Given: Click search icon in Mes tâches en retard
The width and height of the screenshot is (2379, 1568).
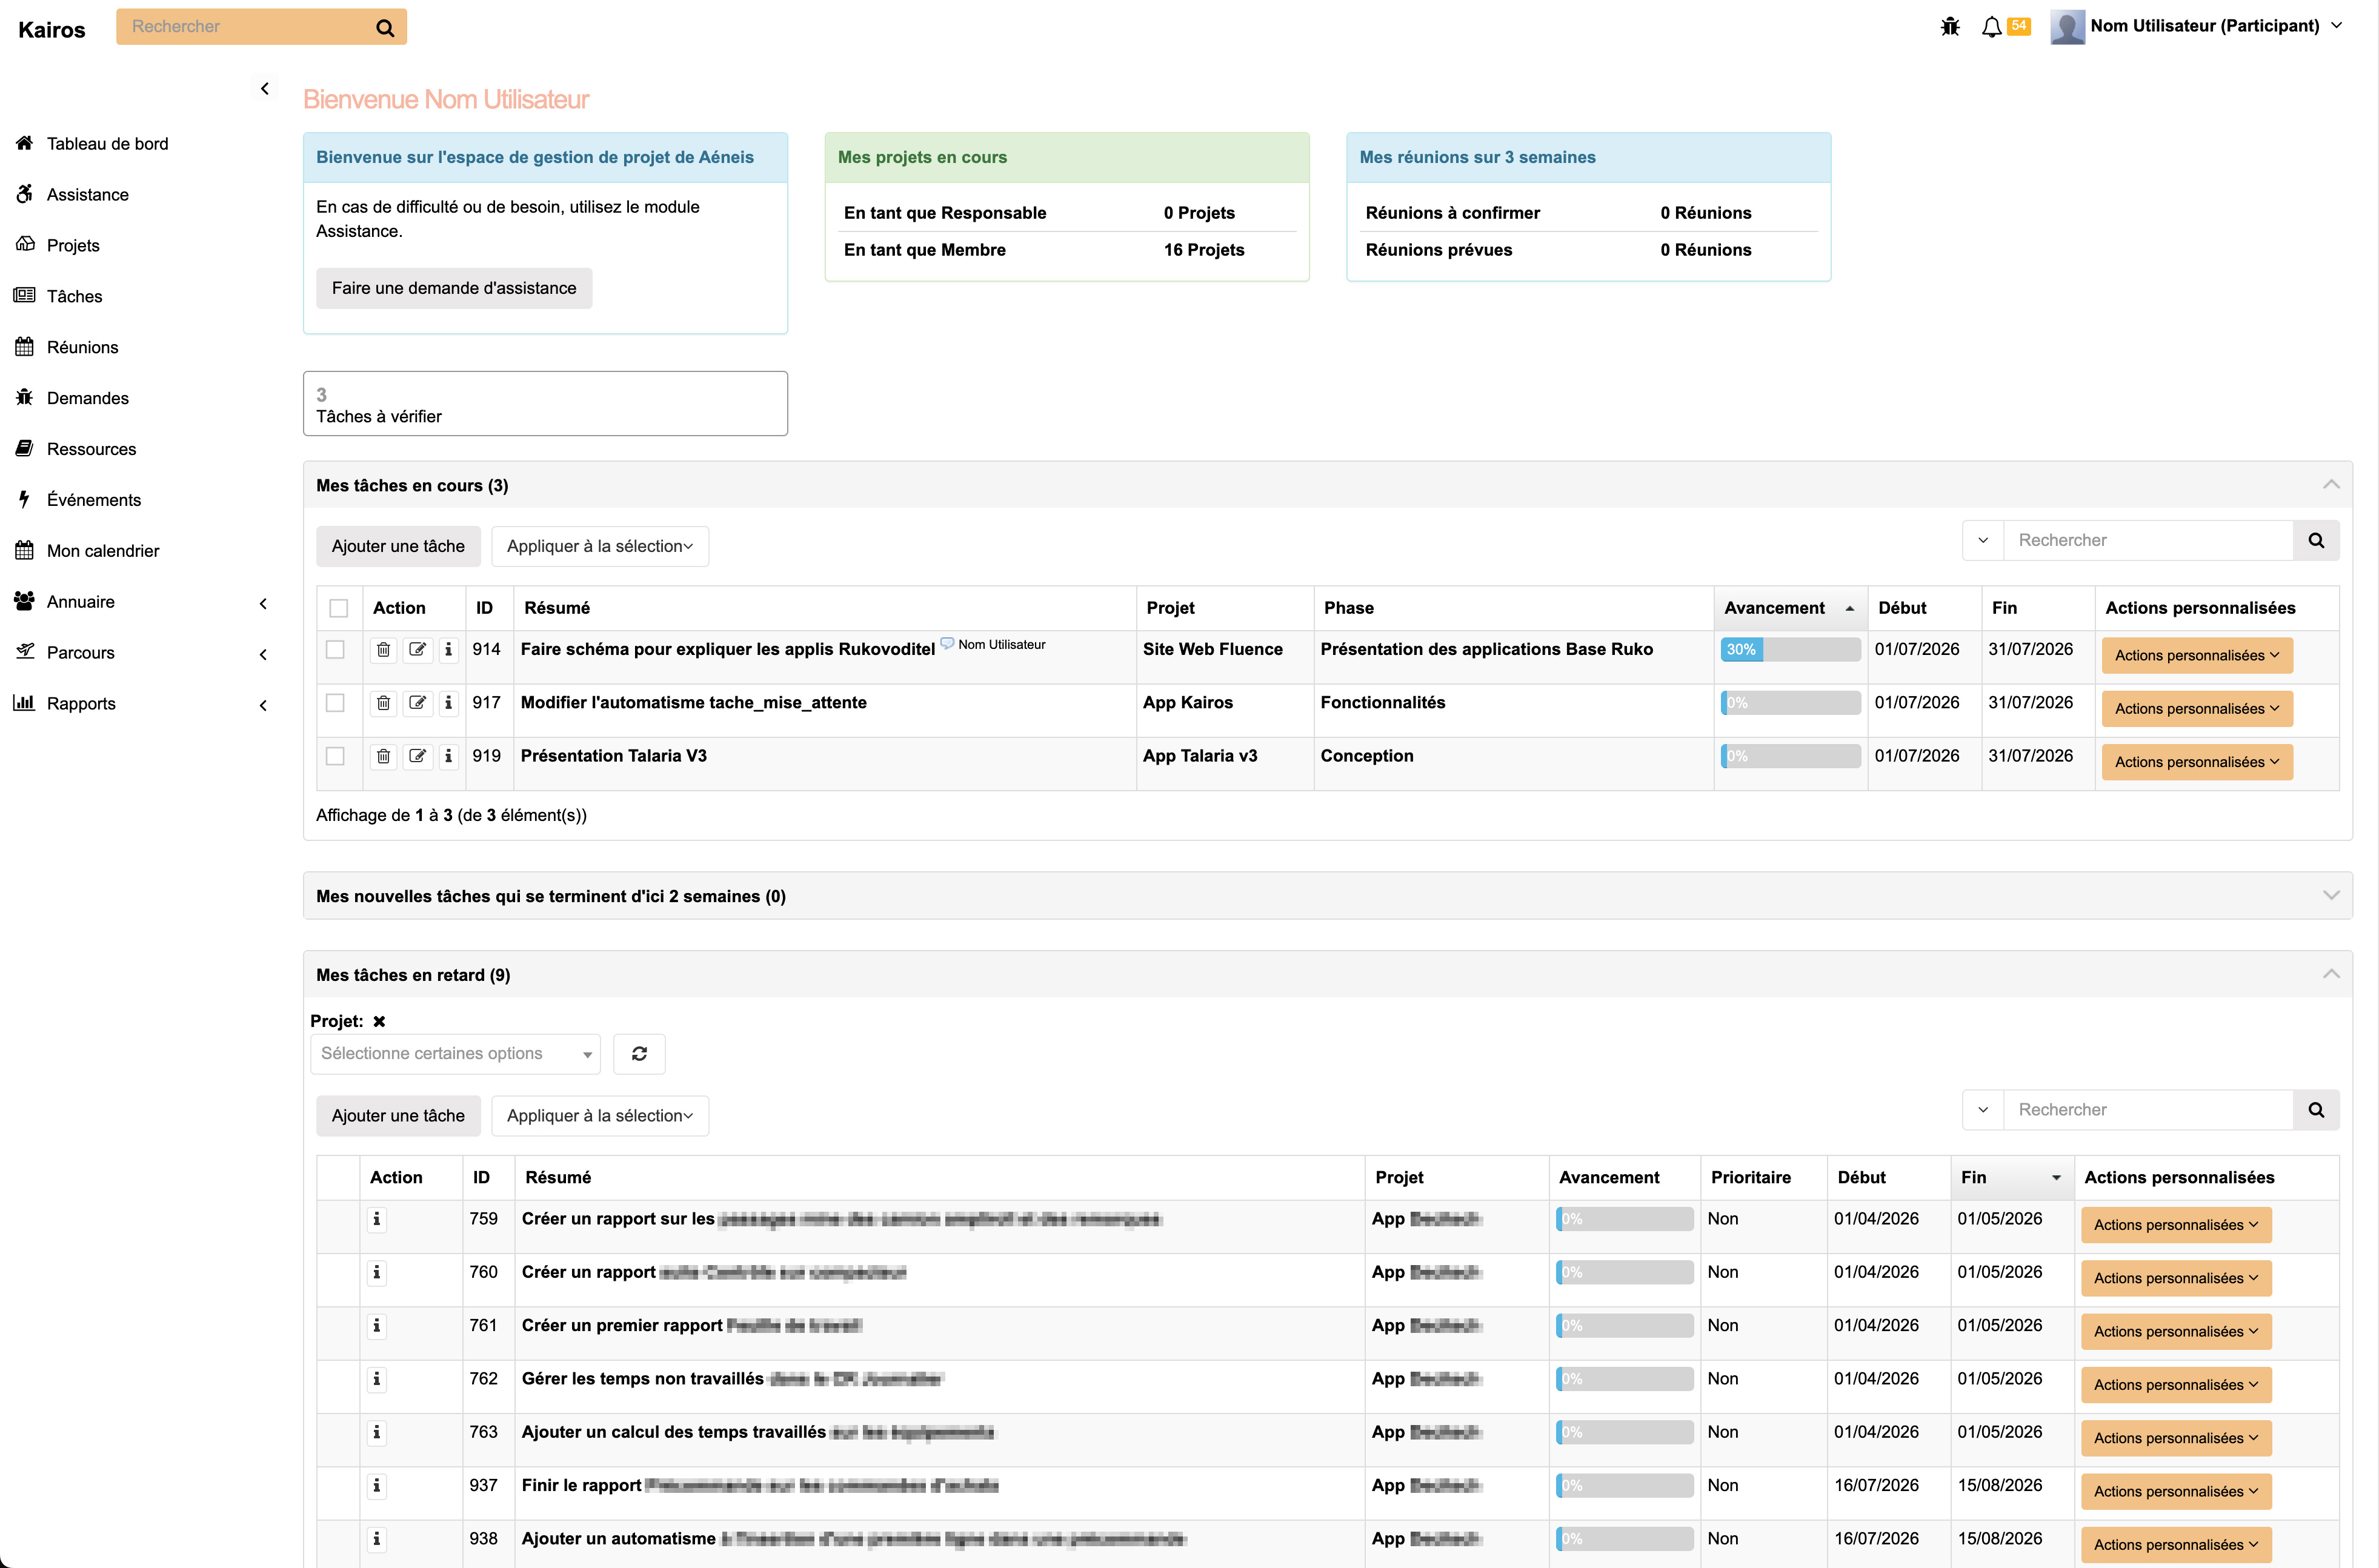Looking at the screenshot, I should tap(2316, 1110).
